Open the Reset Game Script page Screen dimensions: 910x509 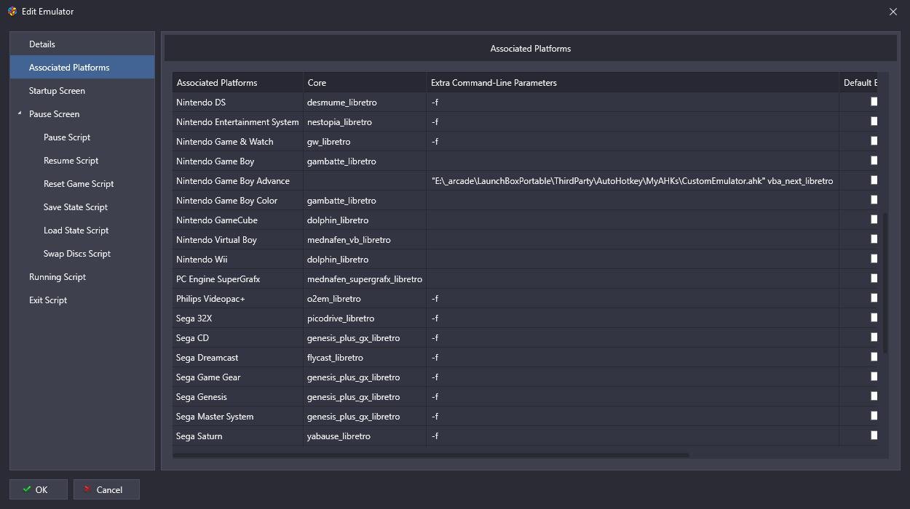point(79,184)
